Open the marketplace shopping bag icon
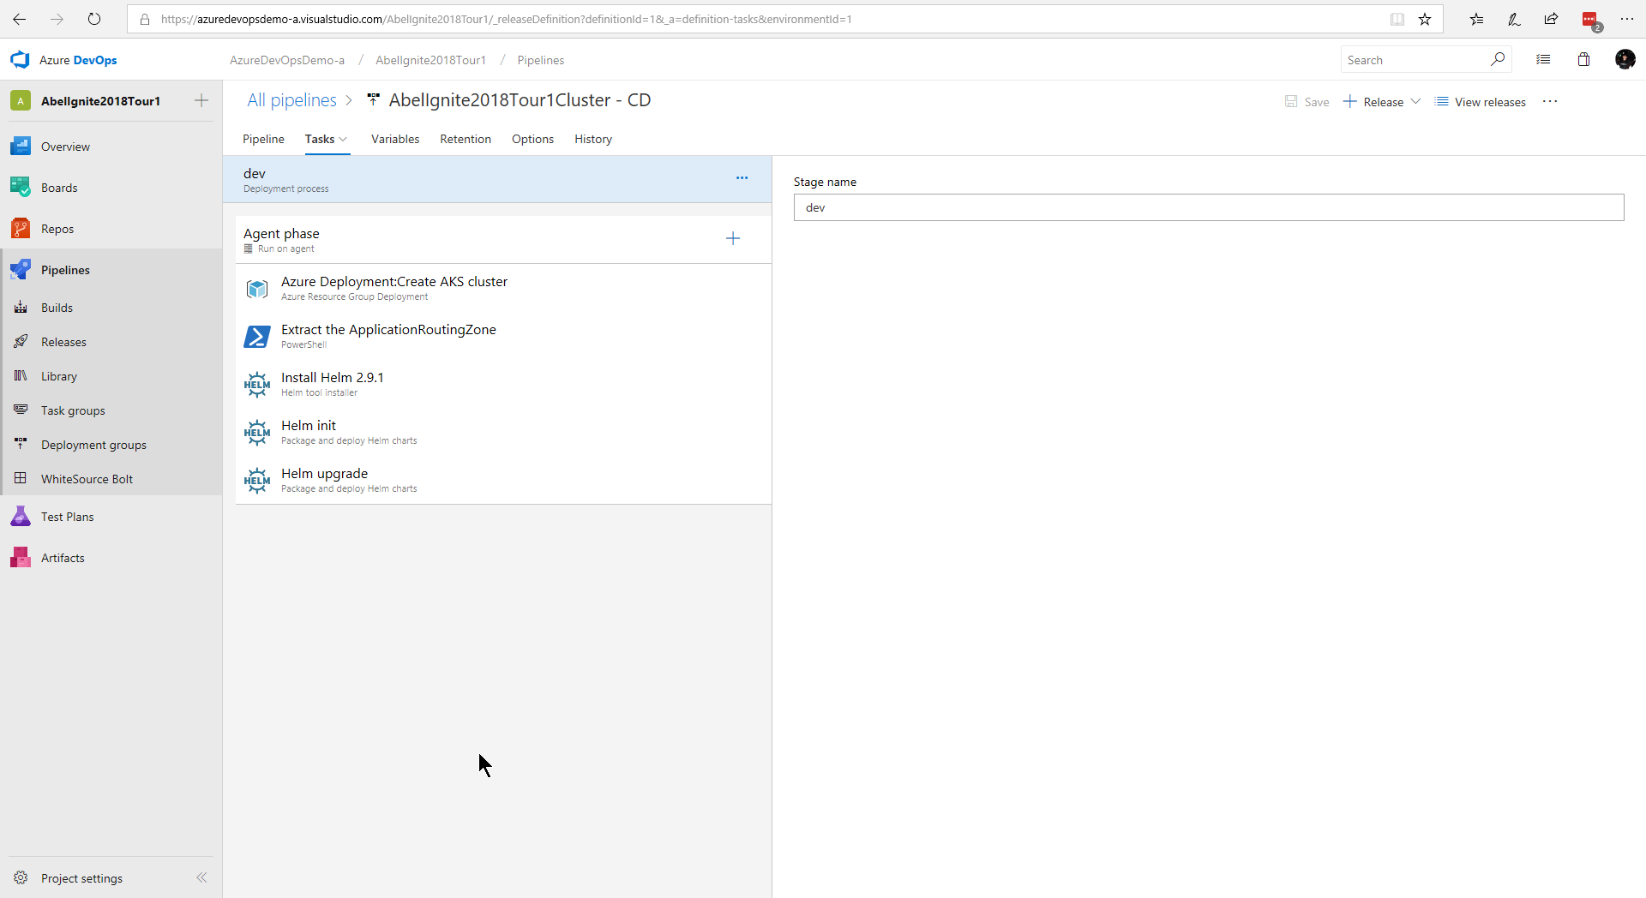The image size is (1646, 898). click(1583, 59)
